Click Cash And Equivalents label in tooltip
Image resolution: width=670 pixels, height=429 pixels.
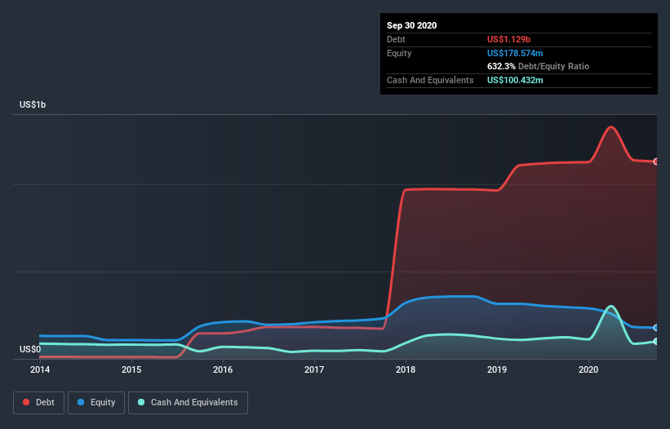(x=430, y=80)
